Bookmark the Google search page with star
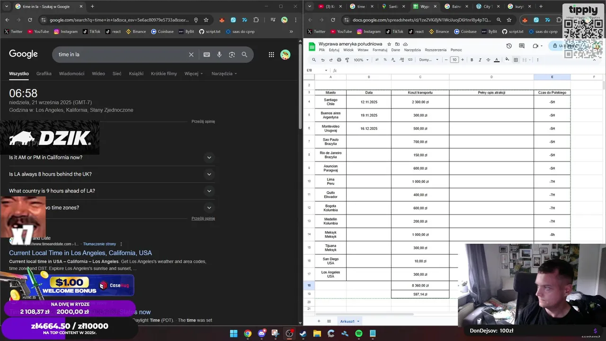 (206, 20)
